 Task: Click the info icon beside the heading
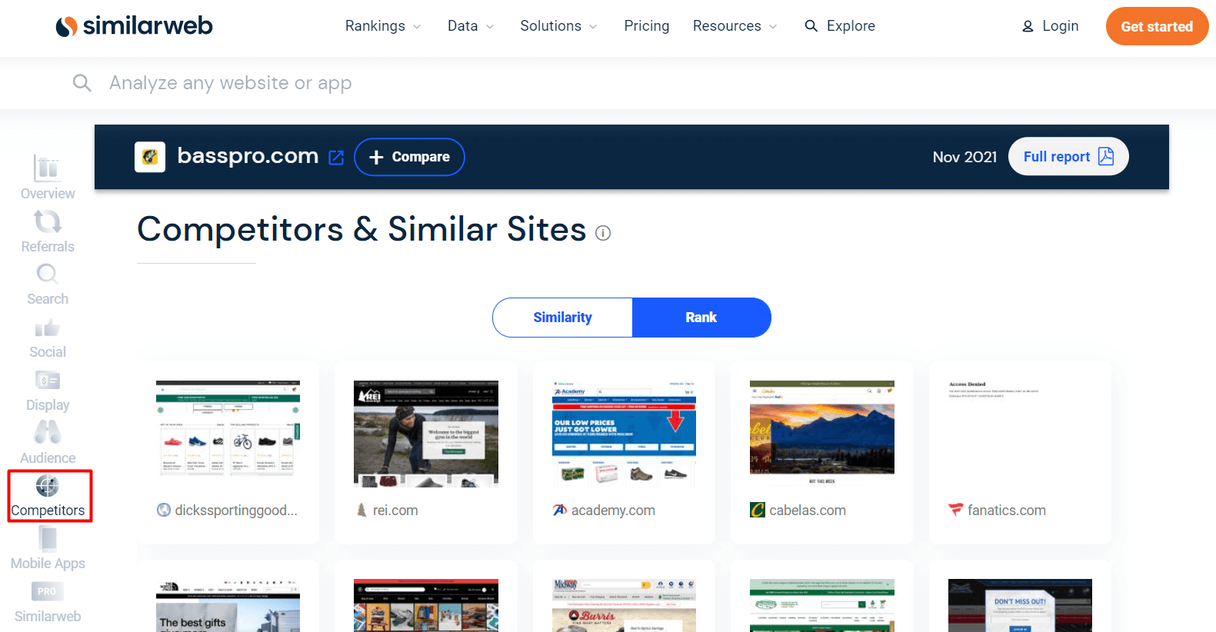[x=603, y=233]
